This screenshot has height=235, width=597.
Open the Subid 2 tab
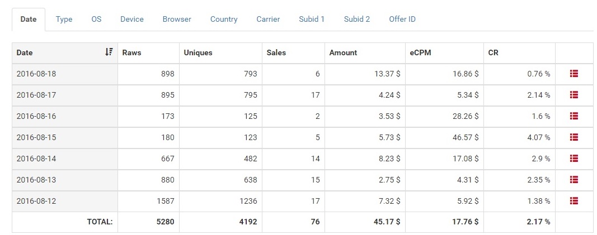(357, 19)
